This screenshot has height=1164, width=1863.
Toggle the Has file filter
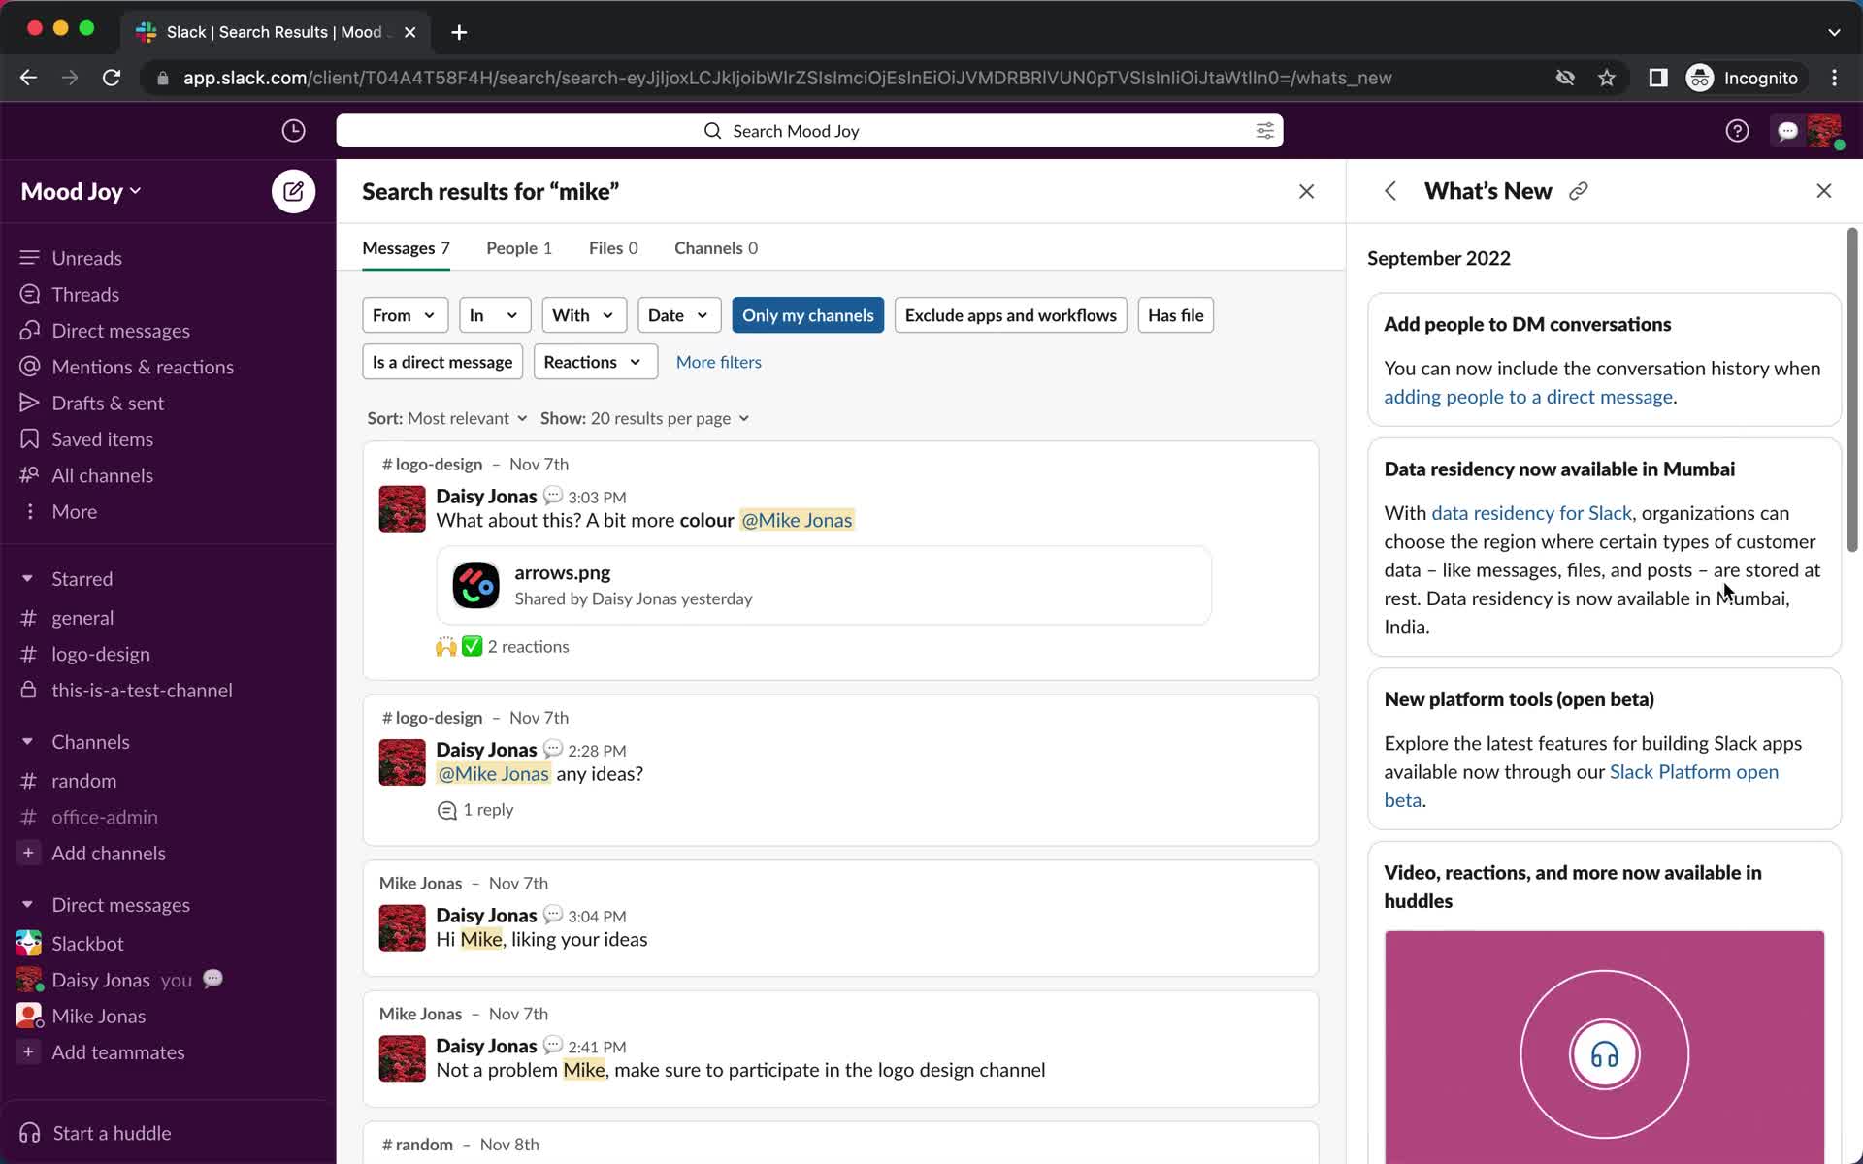click(1175, 314)
